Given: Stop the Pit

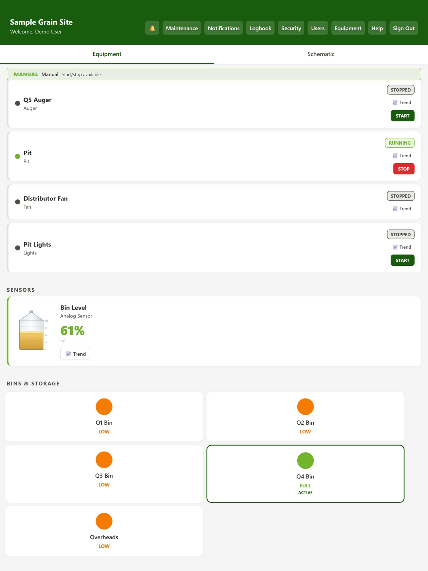Looking at the screenshot, I should pyautogui.click(x=404, y=169).
